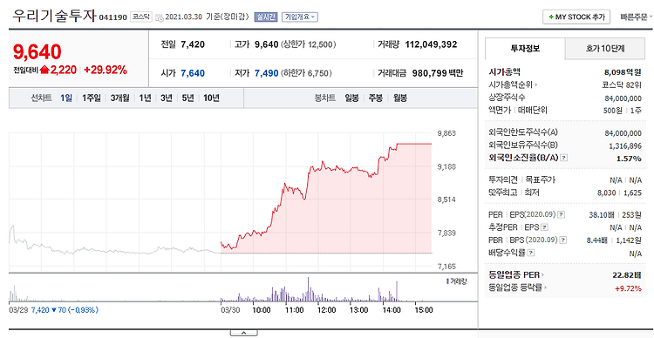
Task: Click the 상장주식수 value 84,000,000
Action: click(x=623, y=98)
